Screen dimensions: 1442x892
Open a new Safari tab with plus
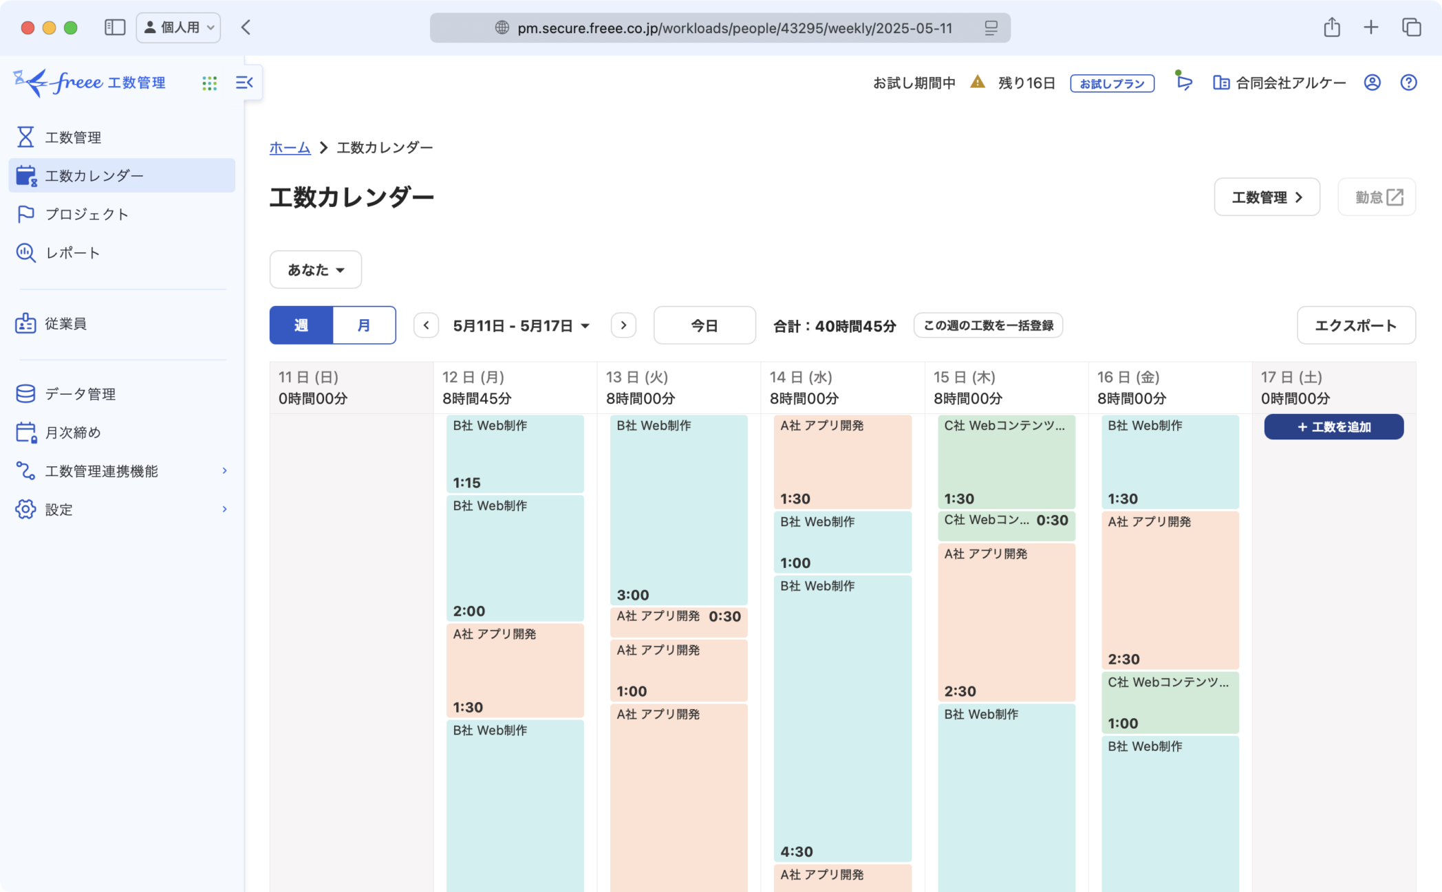1371,27
